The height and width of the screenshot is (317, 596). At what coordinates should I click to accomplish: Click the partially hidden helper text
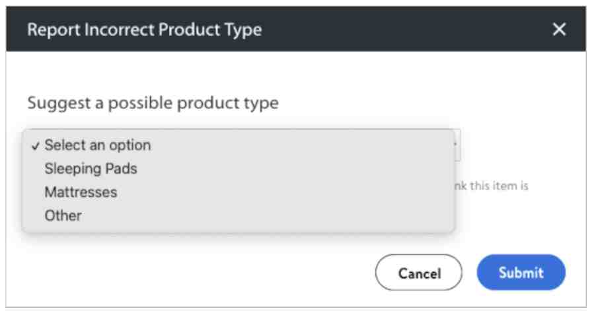click(x=492, y=186)
